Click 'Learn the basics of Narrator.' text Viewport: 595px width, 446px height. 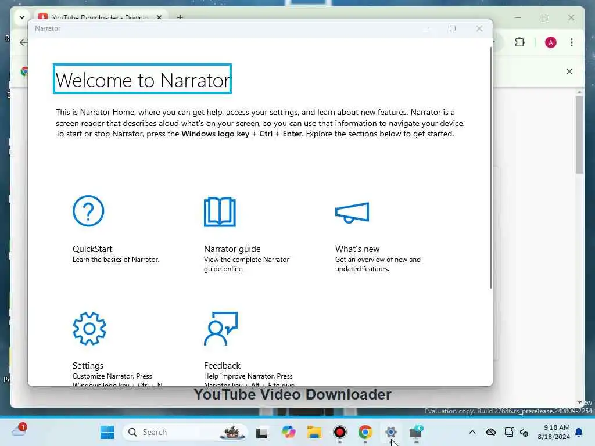coord(116,260)
